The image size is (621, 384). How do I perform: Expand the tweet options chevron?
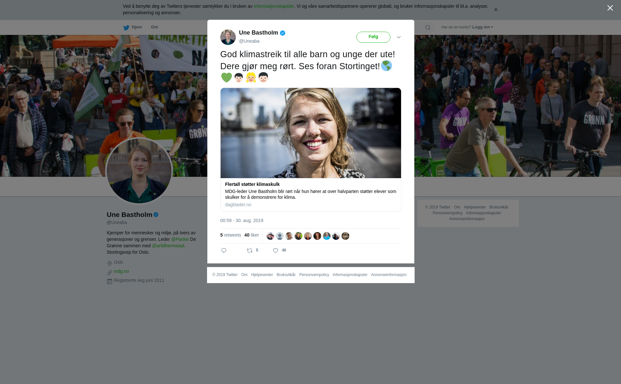(399, 37)
